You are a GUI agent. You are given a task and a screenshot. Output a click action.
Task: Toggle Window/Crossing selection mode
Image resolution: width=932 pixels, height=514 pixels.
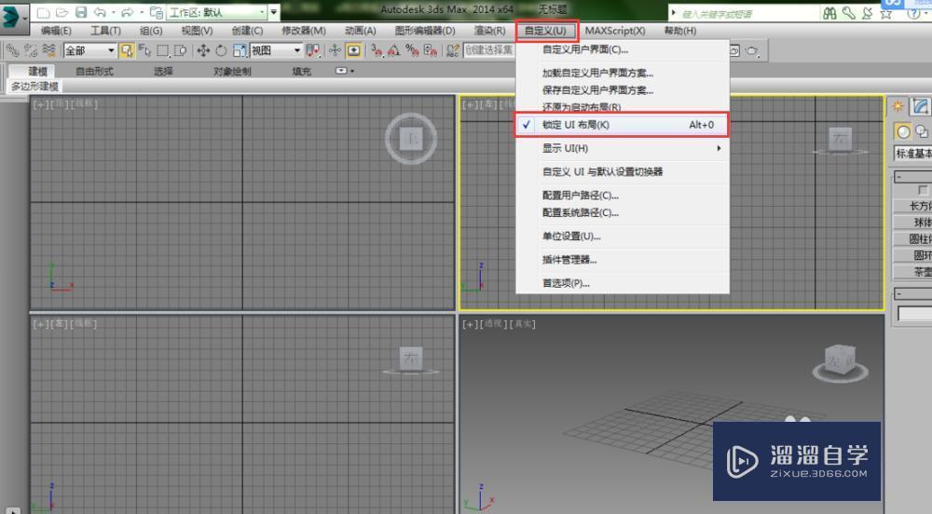coord(181,50)
